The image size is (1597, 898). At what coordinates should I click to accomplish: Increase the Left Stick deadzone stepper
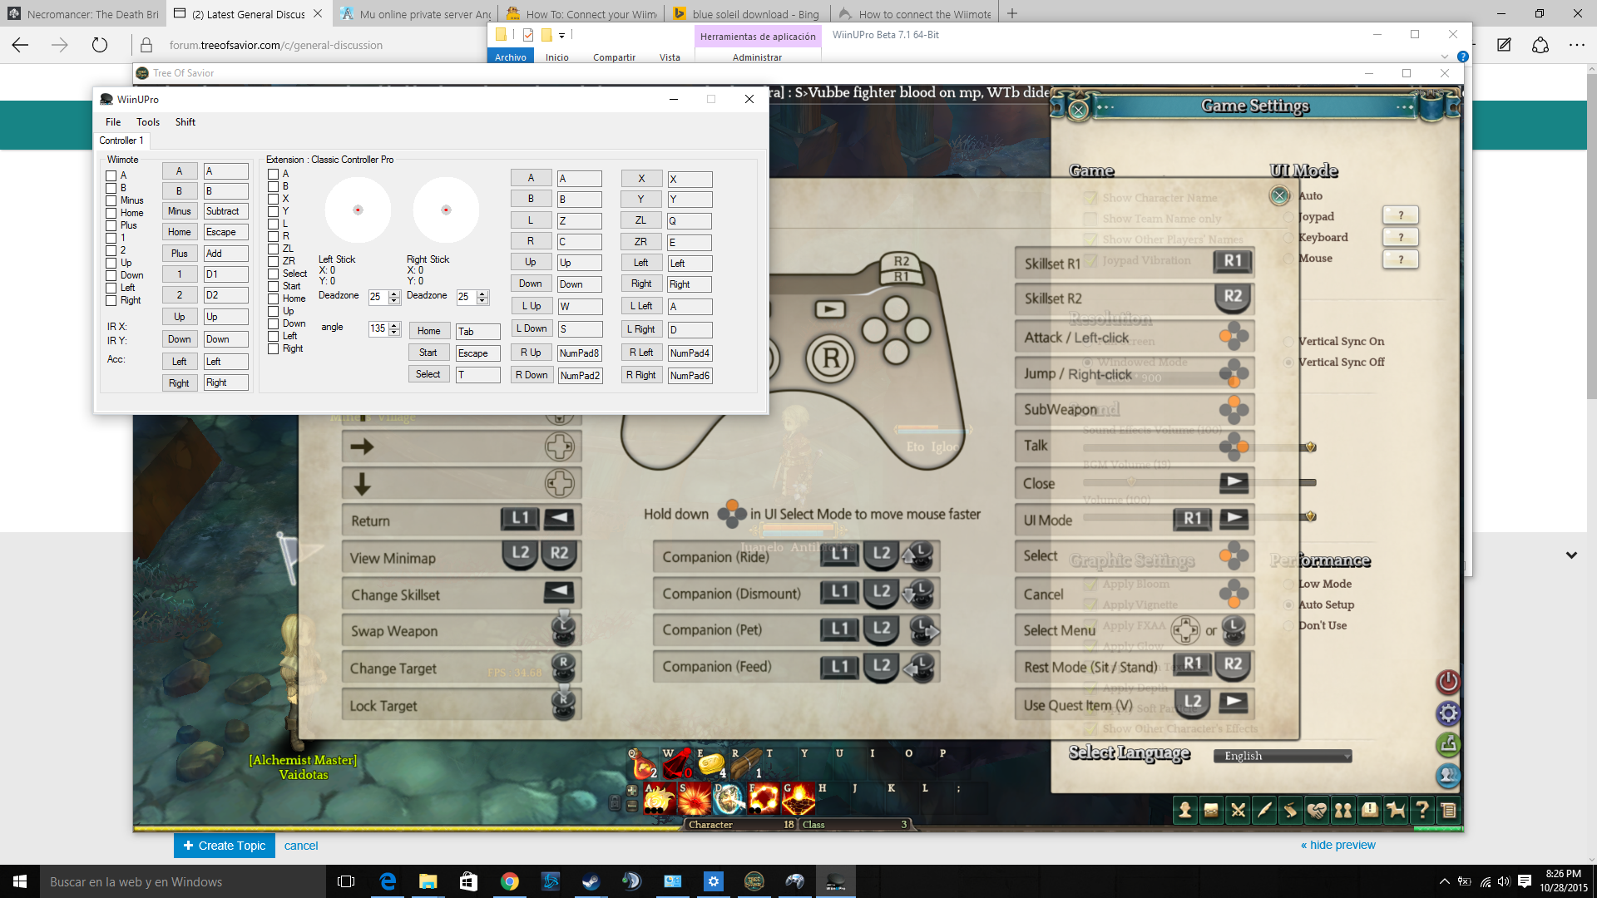point(394,294)
